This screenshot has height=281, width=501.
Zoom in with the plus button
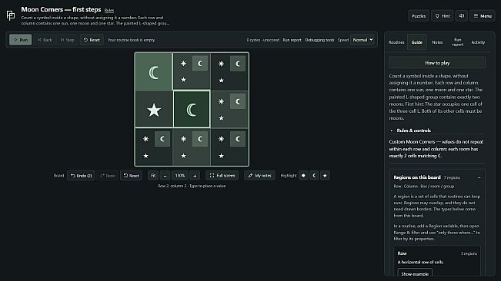(x=195, y=176)
